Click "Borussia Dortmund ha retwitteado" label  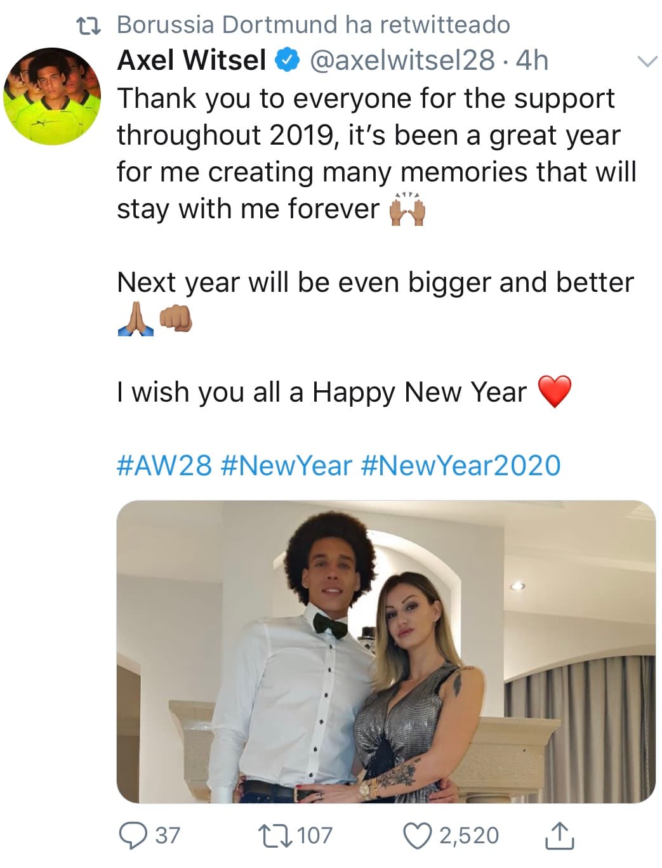click(x=314, y=25)
